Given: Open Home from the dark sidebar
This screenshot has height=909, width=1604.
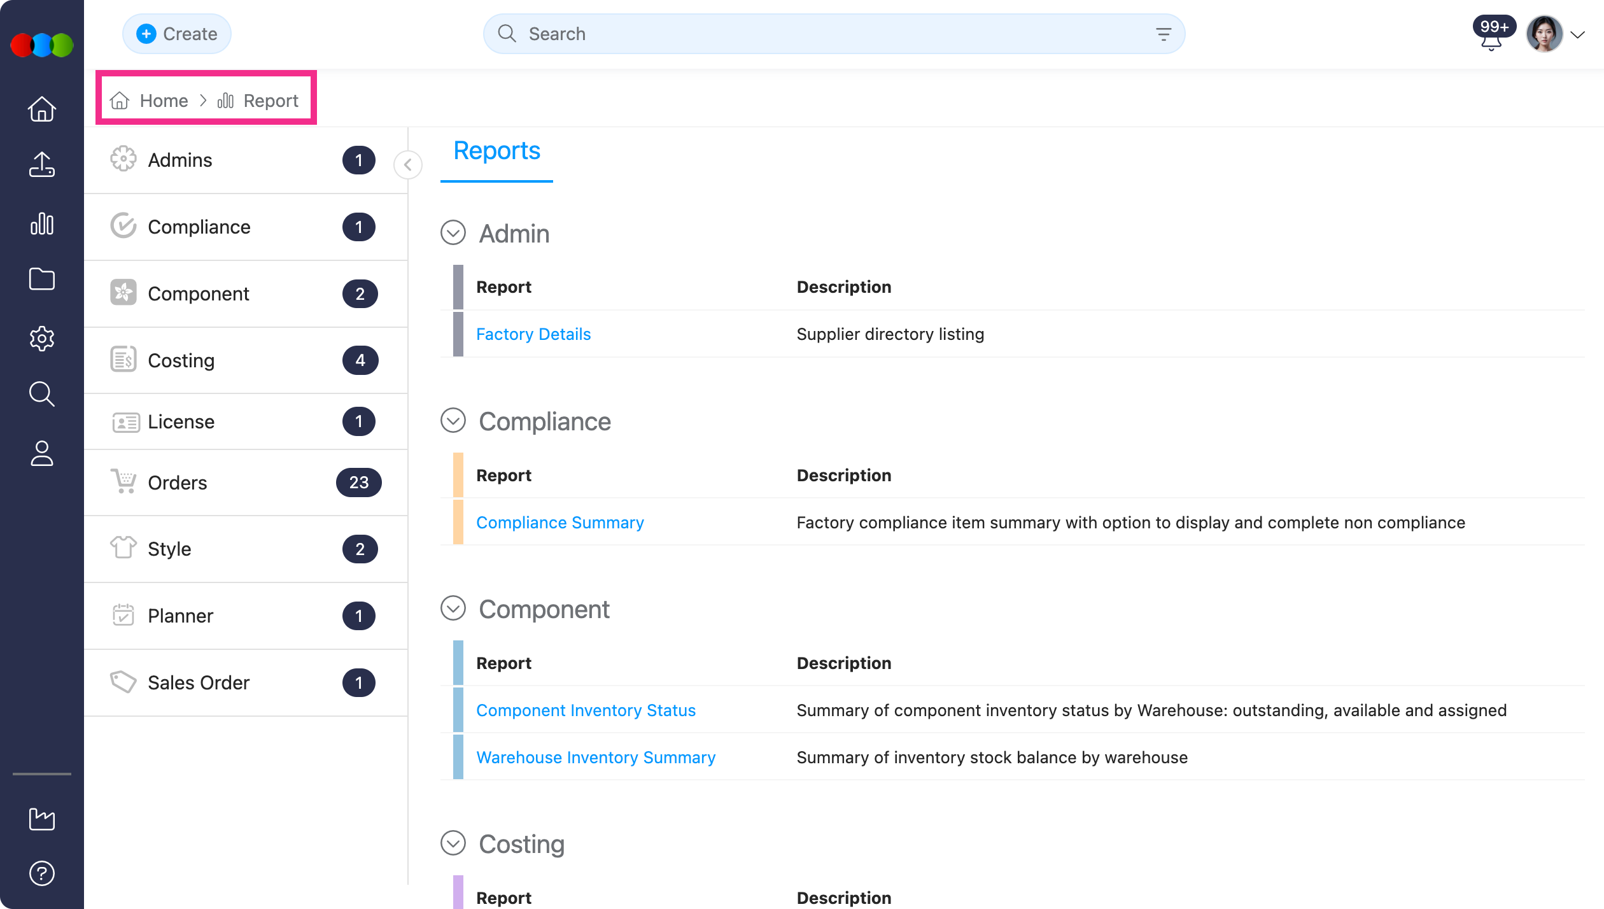Looking at the screenshot, I should click(x=42, y=109).
